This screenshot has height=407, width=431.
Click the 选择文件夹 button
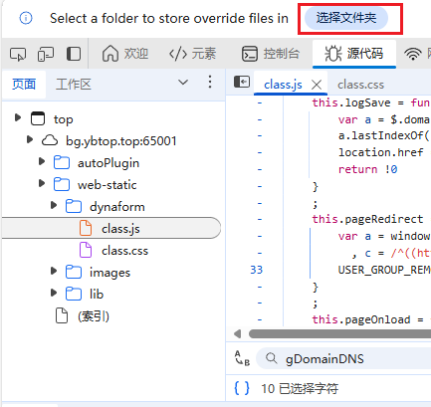click(x=346, y=18)
